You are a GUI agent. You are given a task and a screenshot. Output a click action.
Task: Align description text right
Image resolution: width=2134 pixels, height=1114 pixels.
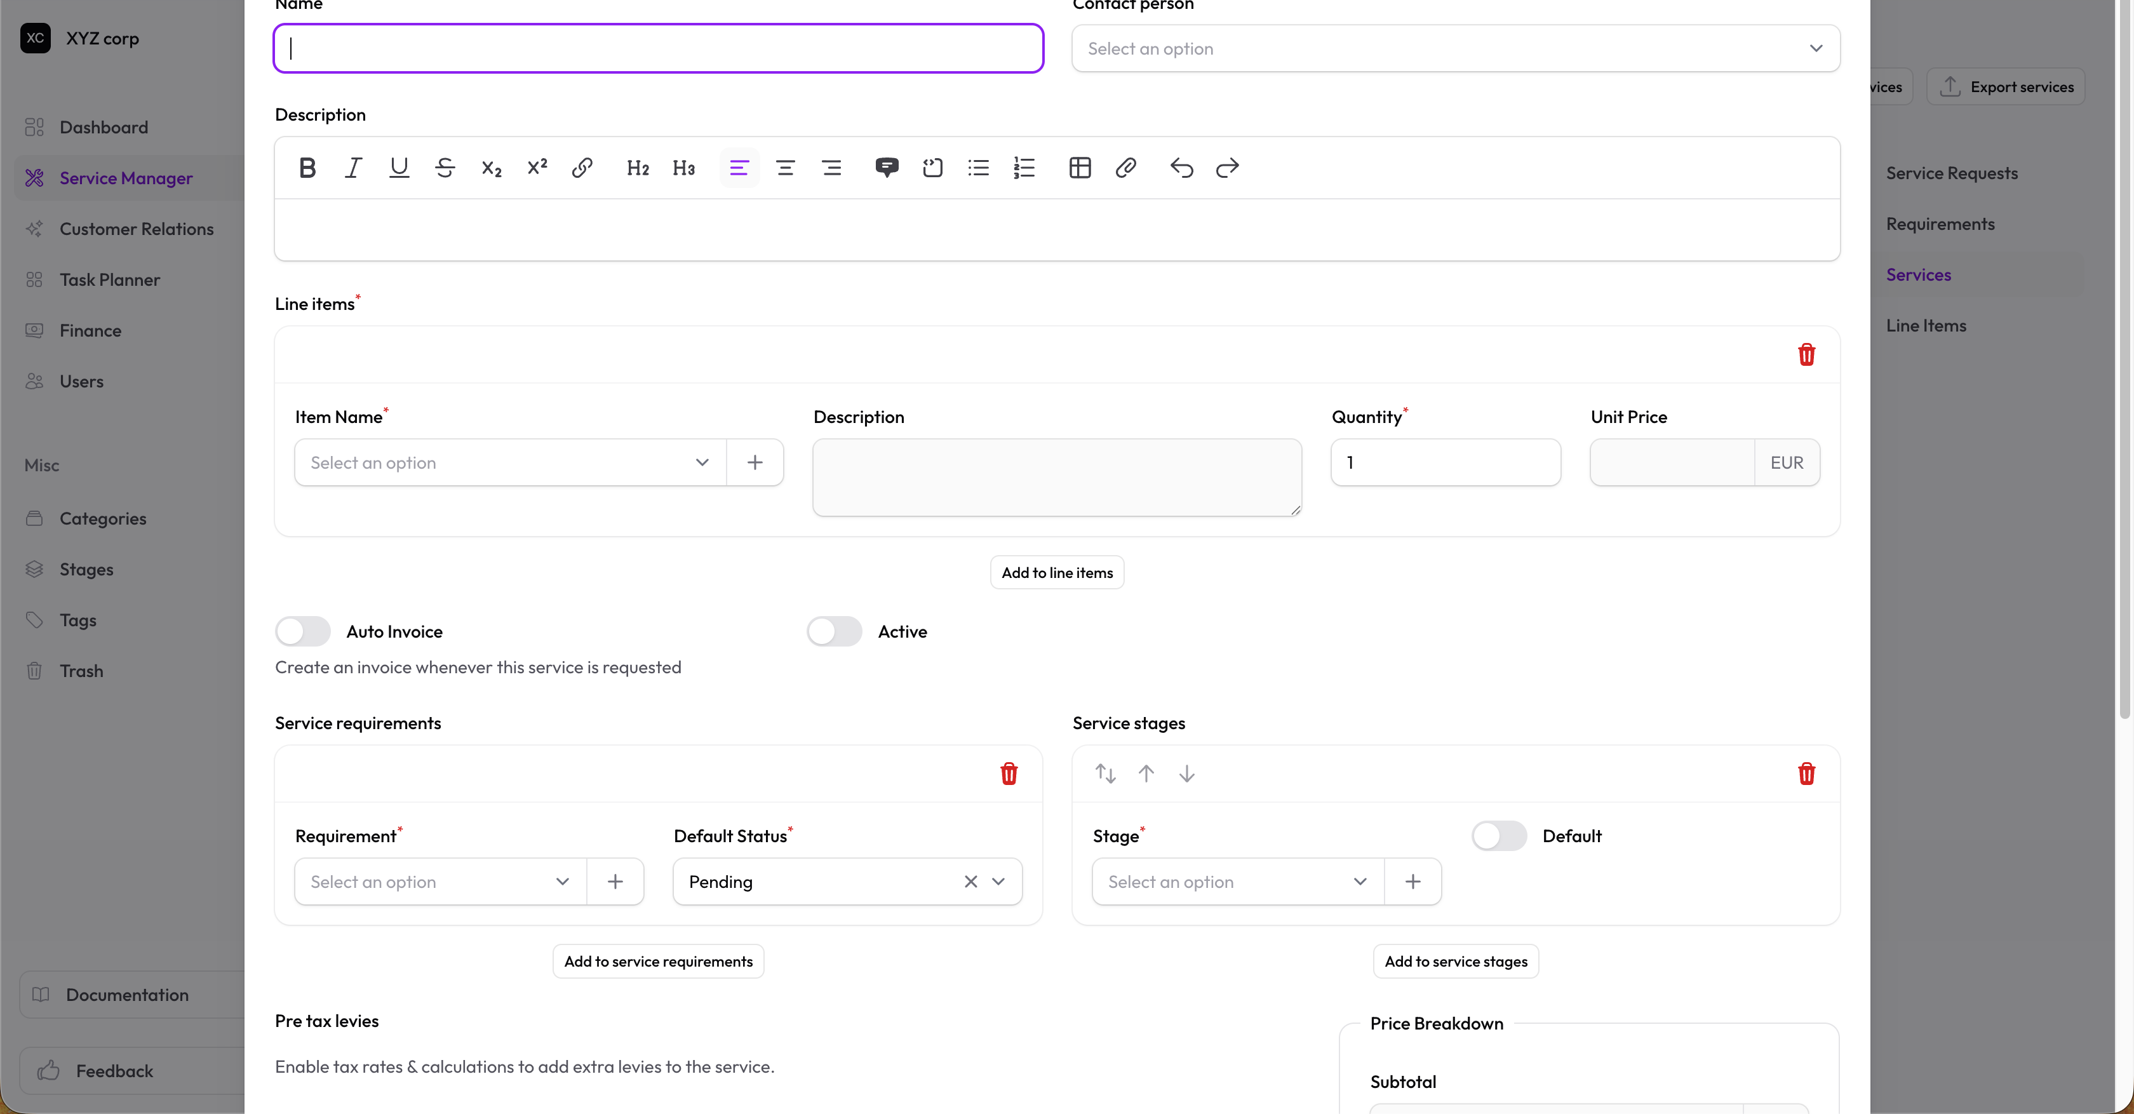pyautogui.click(x=831, y=168)
